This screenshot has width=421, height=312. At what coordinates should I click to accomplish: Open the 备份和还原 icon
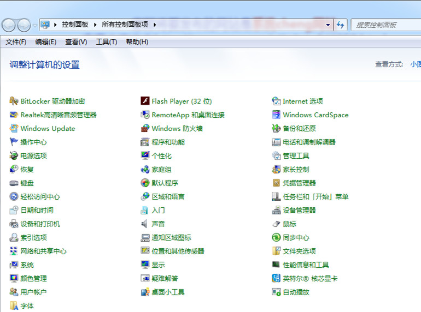(276, 128)
